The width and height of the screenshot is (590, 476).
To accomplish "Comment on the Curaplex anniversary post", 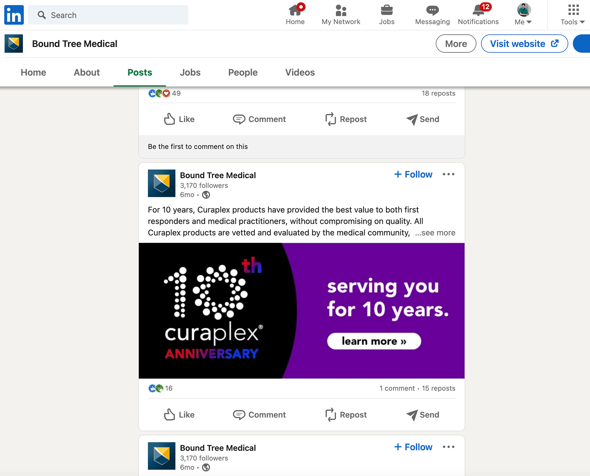I will pyautogui.click(x=259, y=415).
